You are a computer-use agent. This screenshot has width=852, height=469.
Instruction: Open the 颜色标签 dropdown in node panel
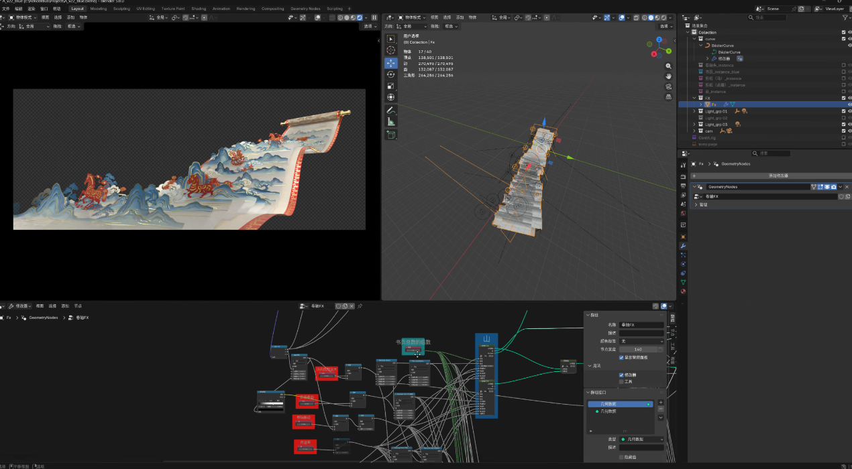[x=641, y=341]
